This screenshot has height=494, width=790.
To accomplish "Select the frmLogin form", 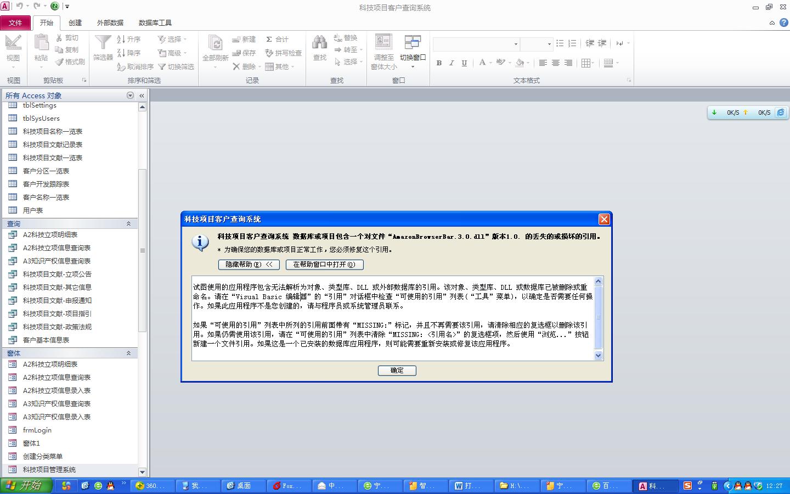I will pyautogui.click(x=37, y=430).
